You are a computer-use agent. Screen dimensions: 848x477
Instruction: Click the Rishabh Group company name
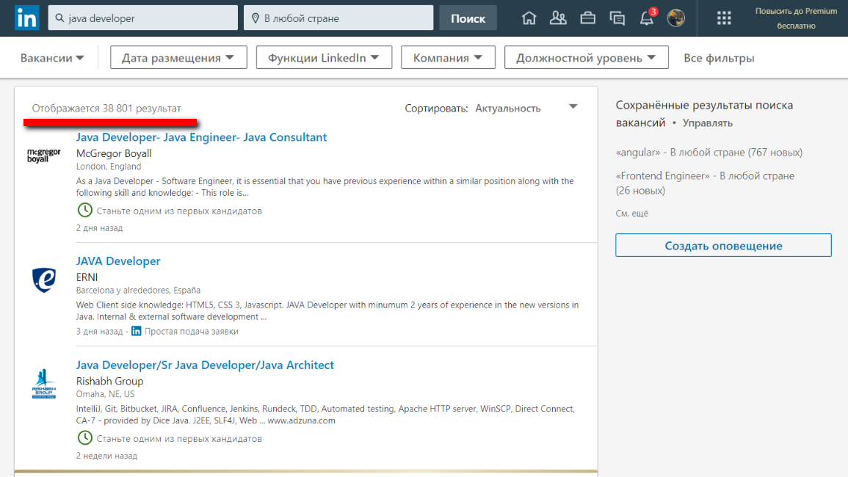tap(109, 381)
